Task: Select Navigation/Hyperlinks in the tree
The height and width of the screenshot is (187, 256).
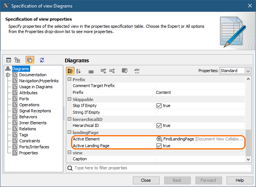Action: (39, 81)
